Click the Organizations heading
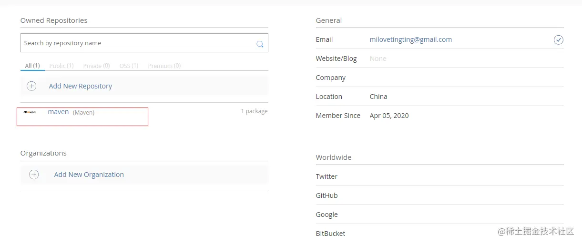The height and width of the screenshot is (244, 582). pos(43,153)
